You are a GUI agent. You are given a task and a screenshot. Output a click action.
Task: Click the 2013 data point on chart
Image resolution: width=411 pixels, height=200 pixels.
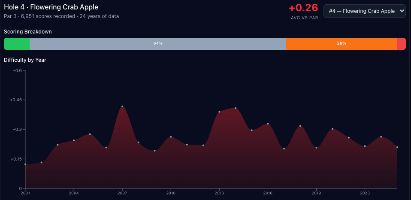point(219,112)
